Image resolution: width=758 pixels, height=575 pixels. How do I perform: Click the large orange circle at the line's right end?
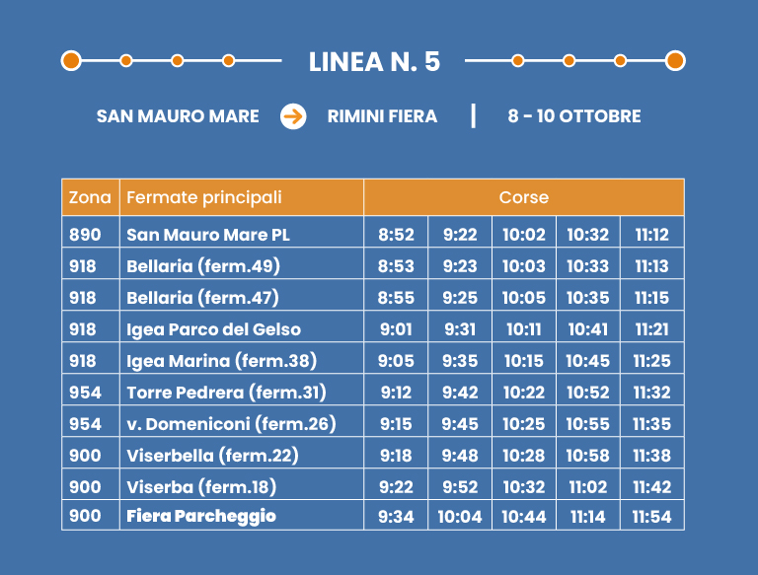point(675,60)
